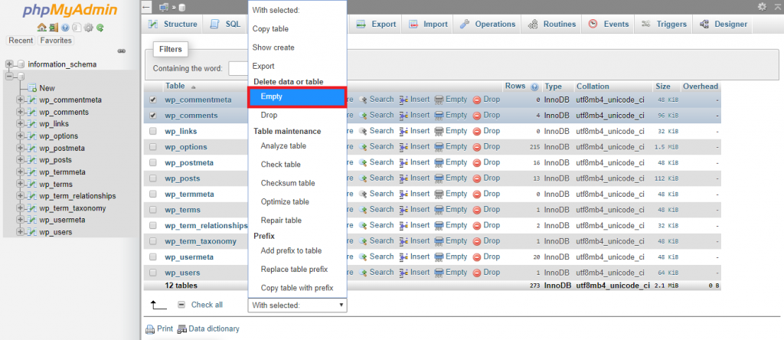This screenshot has height=340, width=784.
Task: Click the Insert icon for wp_posts row
Action: (403, 178)
